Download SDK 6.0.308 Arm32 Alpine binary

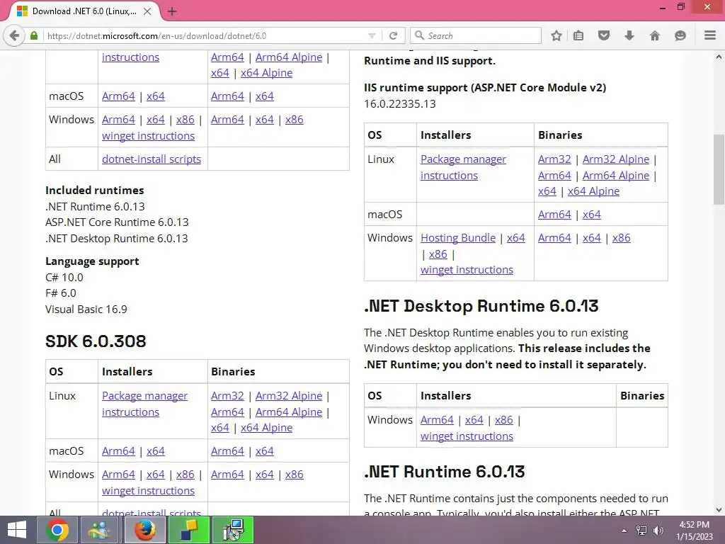coord(289,396)
